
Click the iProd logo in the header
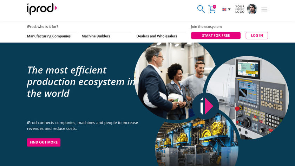(x=42, y=9)
